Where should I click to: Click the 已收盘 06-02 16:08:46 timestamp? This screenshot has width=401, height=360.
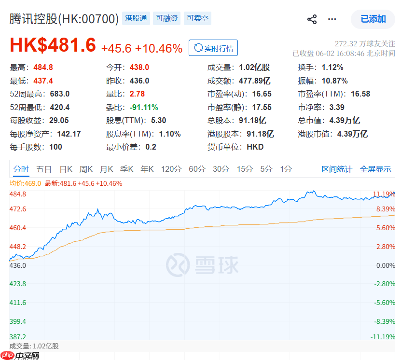(x=344, y=54)
